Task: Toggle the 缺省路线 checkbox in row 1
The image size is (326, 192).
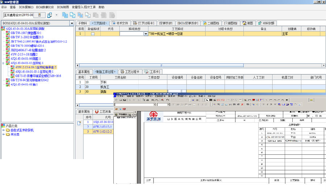Action: (93, 34)
